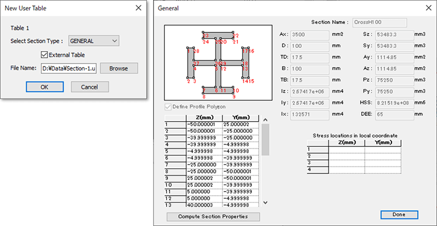Toggle the External Table checkbox

pos(44,55)
